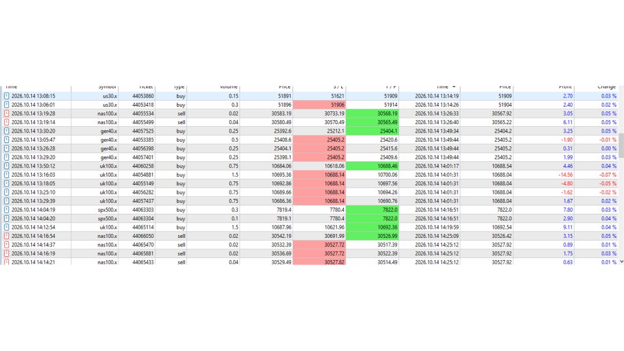Select the green T/P cell showing 30526.99
This screenshot has height=351, width=624.
[x=372, y=236]
